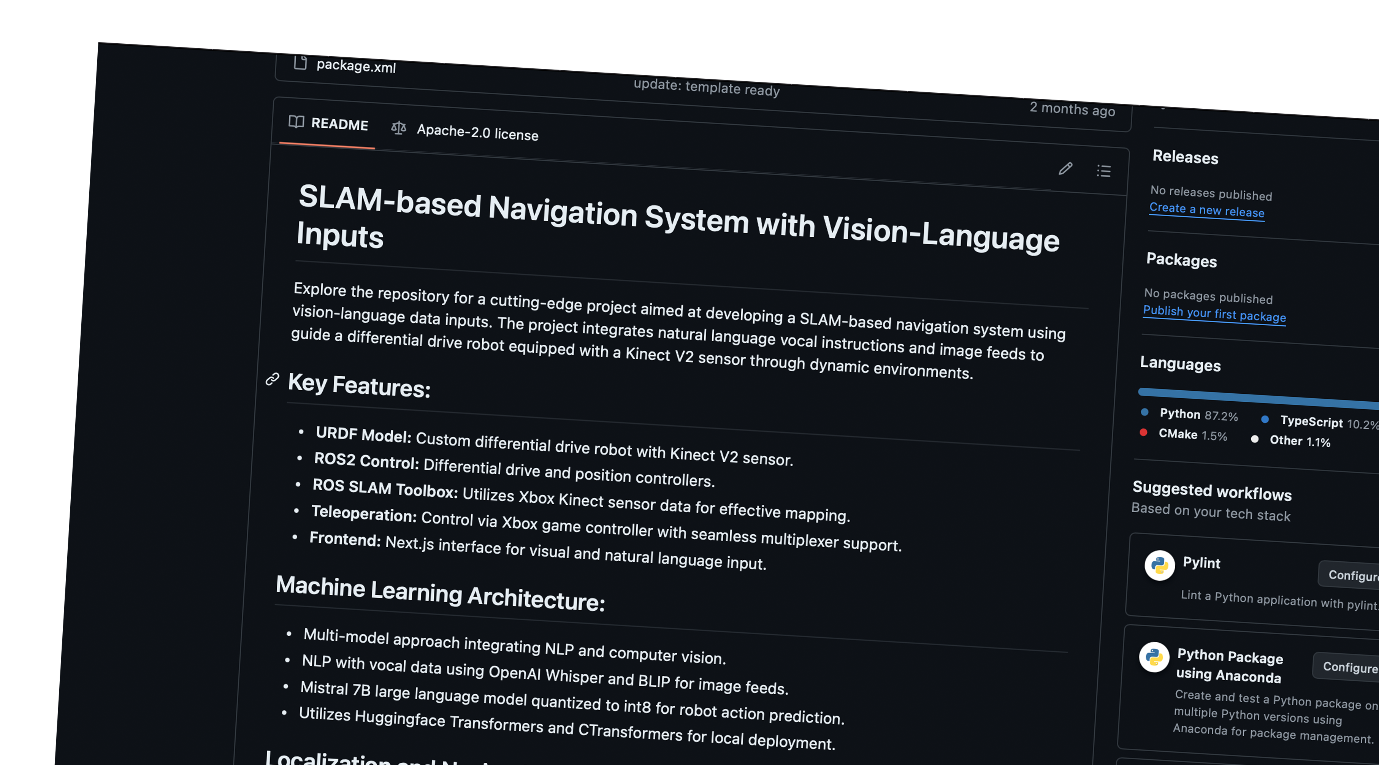Click the Multi-model approach bullet text

pyautogui.click(x=514, y=646)
